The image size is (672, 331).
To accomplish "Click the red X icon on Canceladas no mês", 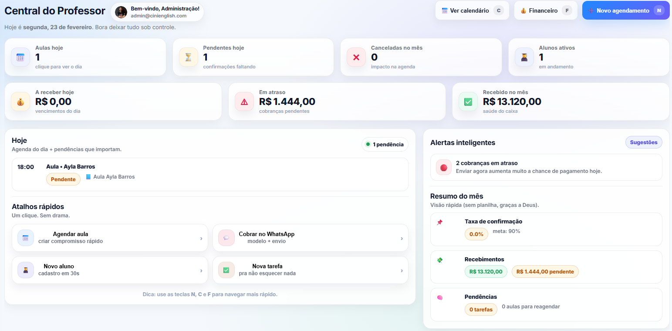I will (356, 57).
